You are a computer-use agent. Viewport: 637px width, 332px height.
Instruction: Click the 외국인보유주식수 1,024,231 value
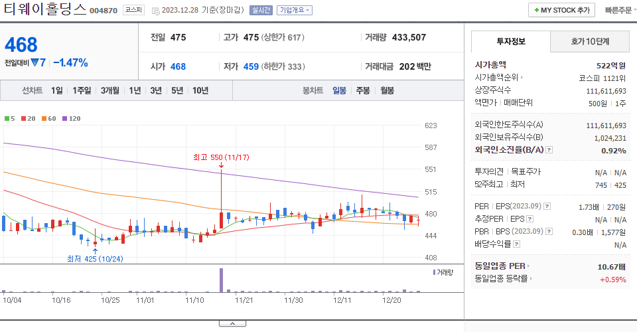(610, 138)
